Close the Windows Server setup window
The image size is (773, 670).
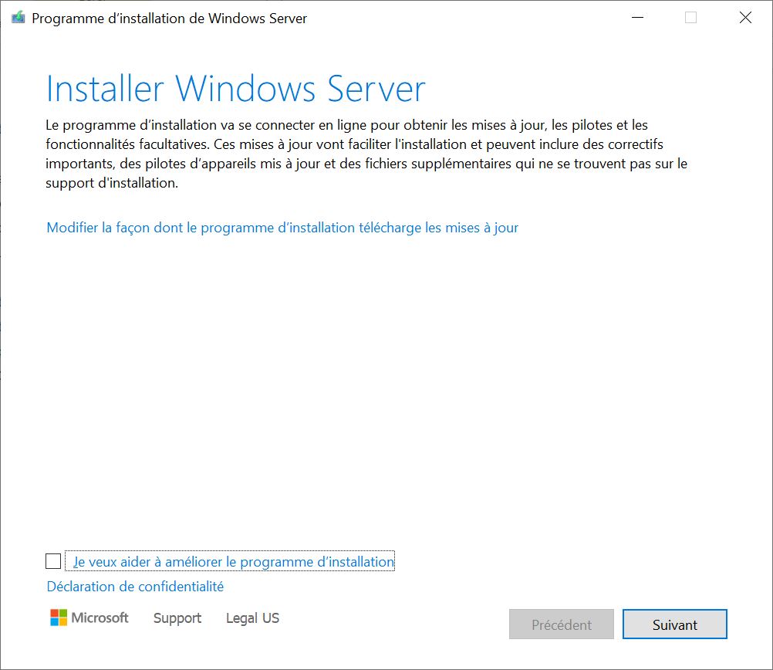click(745, 18)
